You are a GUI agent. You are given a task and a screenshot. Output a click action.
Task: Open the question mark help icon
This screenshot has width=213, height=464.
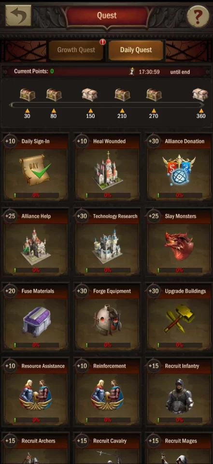[198, 16]
